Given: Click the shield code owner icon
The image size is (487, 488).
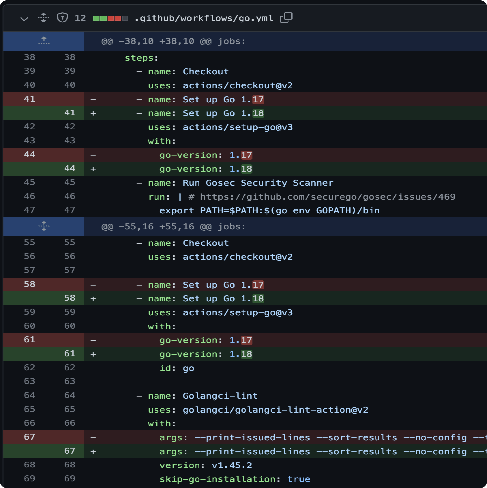Looking at the screenshot, I should point(62,18).
